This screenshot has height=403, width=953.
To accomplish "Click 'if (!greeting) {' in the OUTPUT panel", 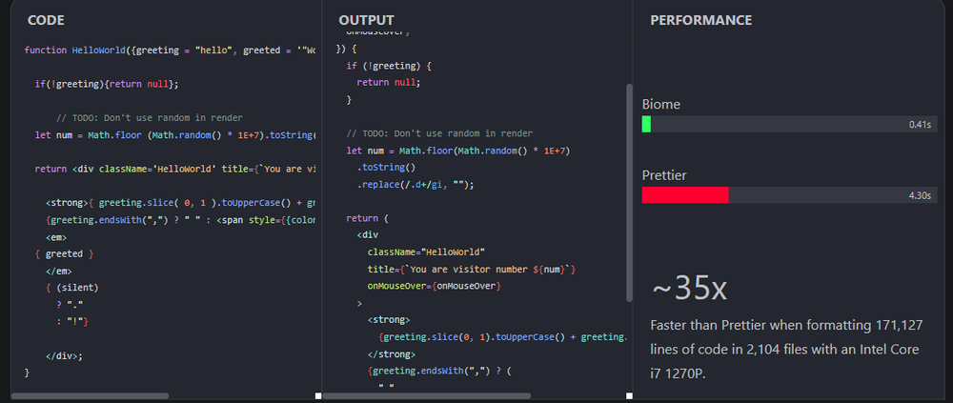I will pyautogui.click(x=389, y=66).
